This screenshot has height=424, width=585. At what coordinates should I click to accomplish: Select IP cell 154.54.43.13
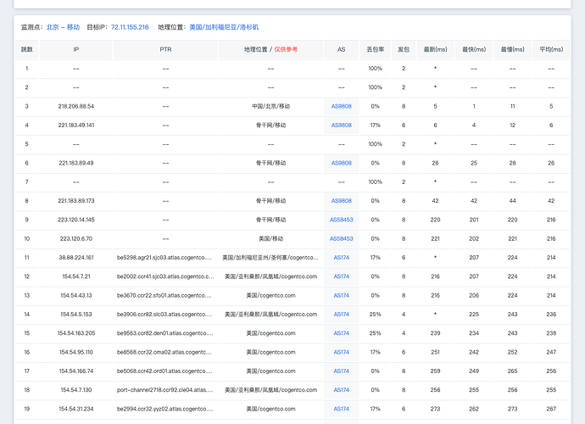tap(76, 295)
